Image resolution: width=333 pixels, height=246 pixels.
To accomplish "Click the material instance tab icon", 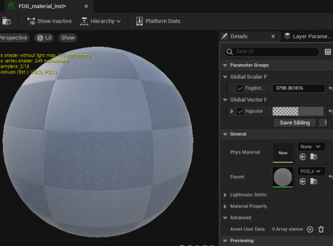I will (11, 6).
